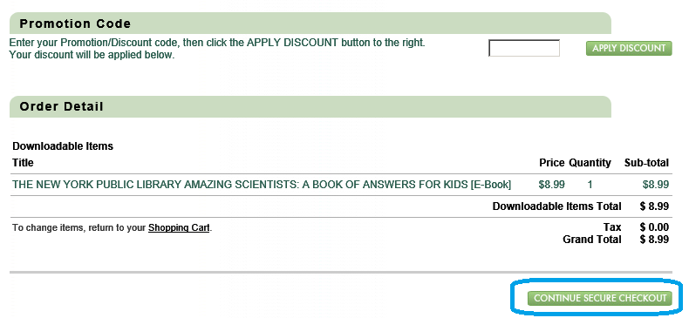689x318 pixels.
Task: Open the Shopping Cart link
Action: 179,228
